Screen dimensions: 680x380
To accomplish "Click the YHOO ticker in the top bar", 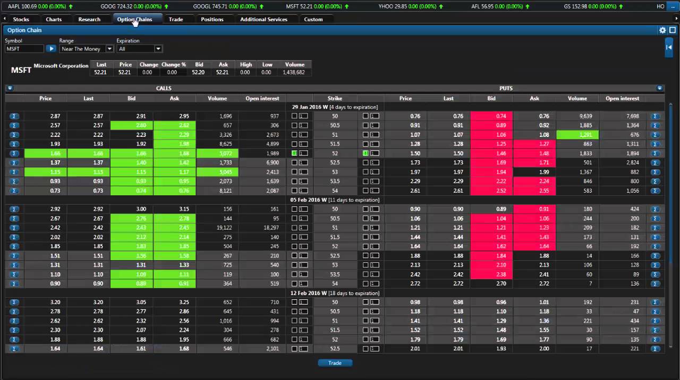I will tap(410, 6).
